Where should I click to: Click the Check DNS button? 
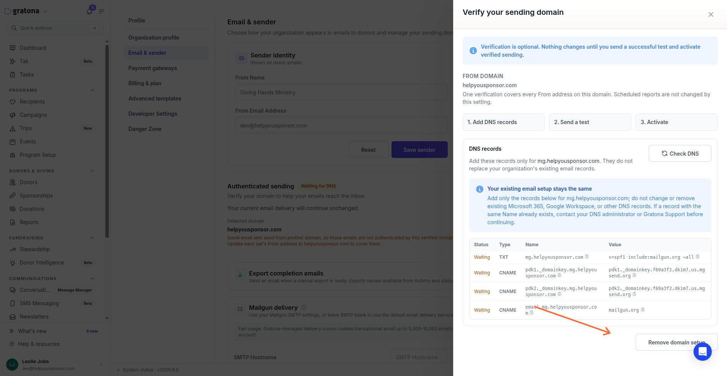click(680, 153)
